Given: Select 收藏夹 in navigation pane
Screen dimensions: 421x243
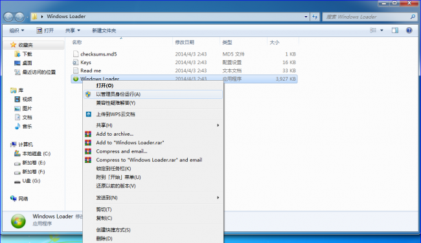Looking at the screenshot, I should point(25,45).
